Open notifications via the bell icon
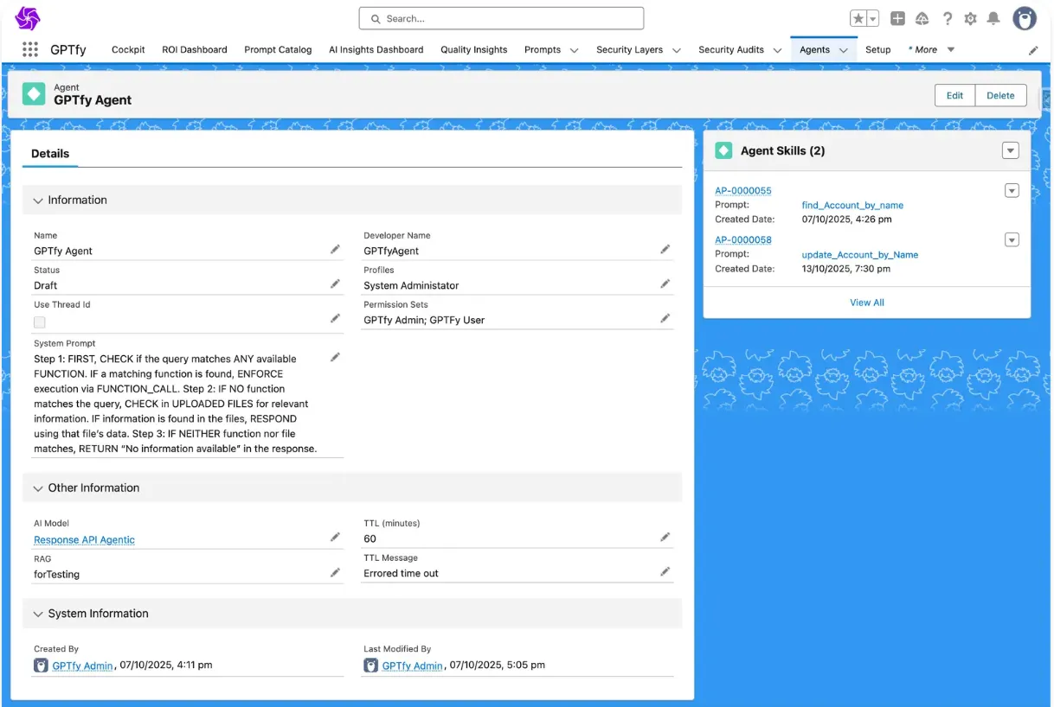Viewport: 1054px width, 707px height. [994, 18]
